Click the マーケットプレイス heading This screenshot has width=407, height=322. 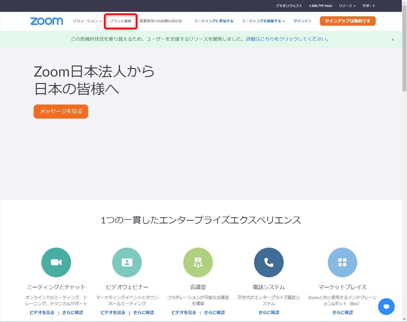point(342,287)
